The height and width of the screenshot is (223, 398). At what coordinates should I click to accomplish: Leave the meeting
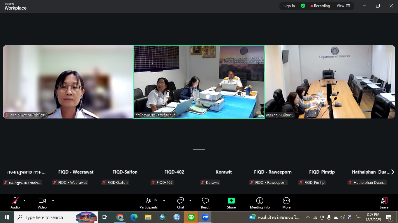click(384, 203)
